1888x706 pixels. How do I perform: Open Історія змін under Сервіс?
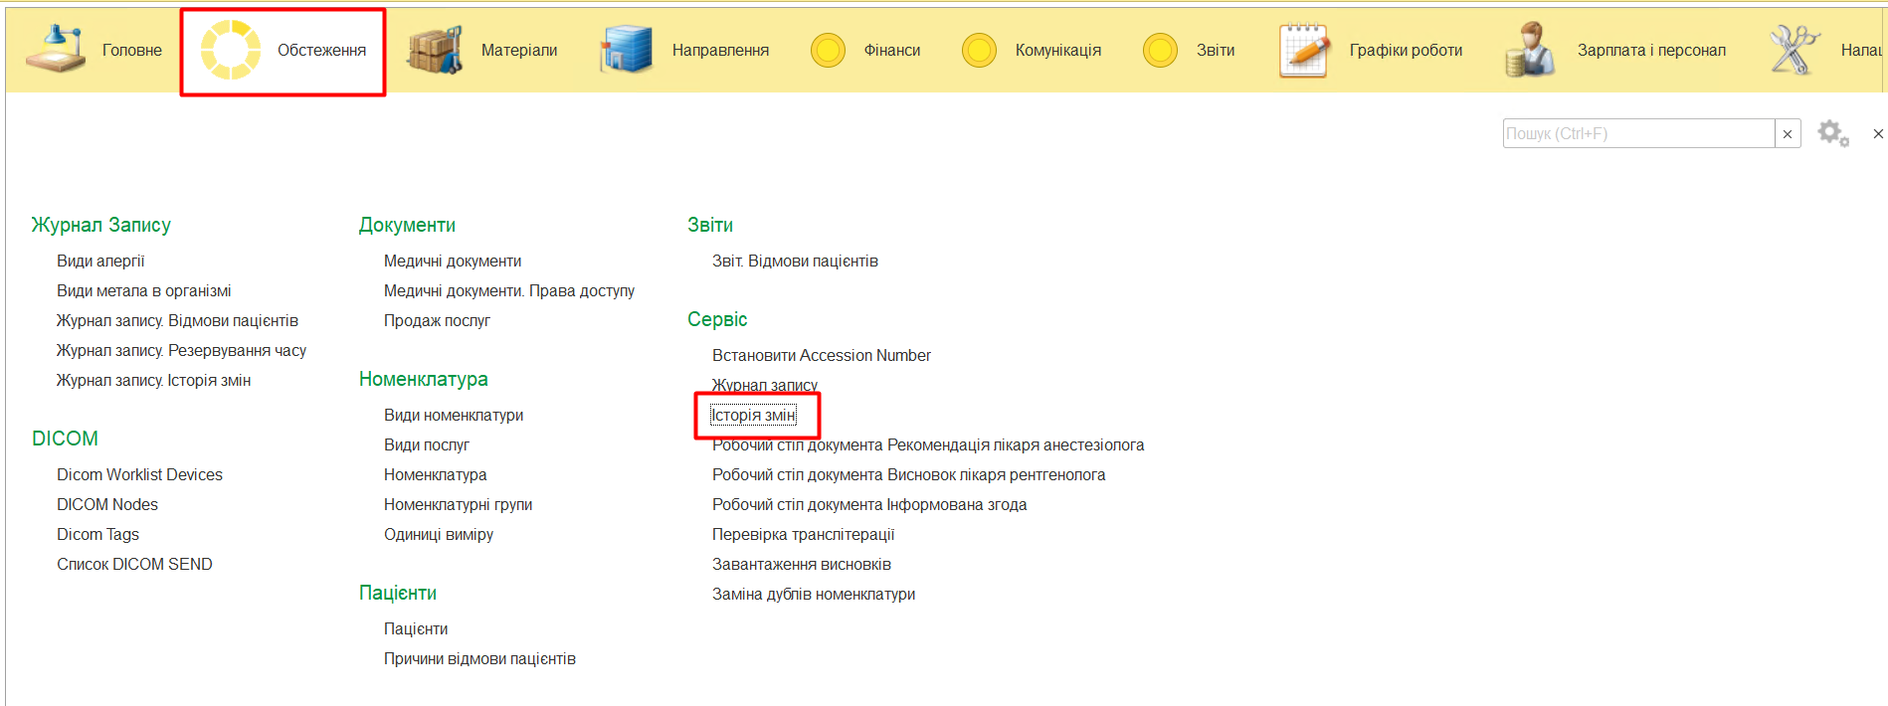pyautogui.click(x=753, y=416)
